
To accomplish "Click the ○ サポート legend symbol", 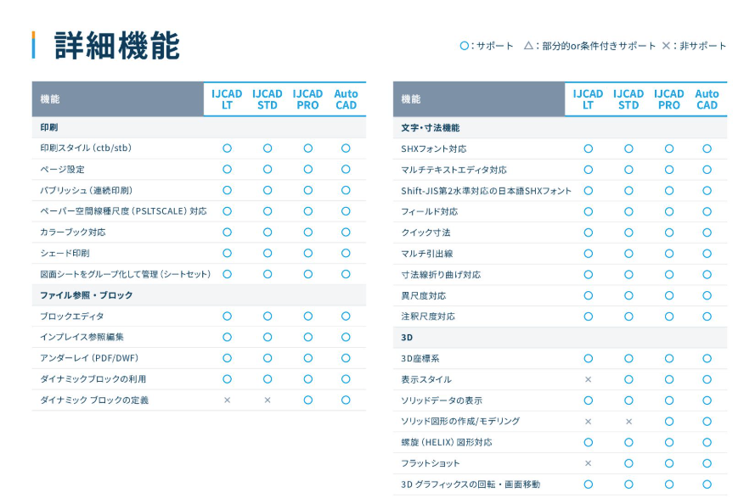I will [465, 46].
